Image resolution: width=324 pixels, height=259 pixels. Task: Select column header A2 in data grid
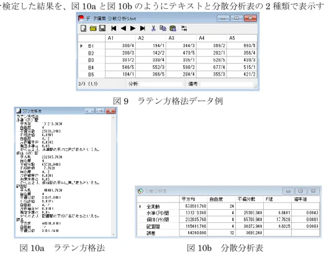click(x=151, y=38)
